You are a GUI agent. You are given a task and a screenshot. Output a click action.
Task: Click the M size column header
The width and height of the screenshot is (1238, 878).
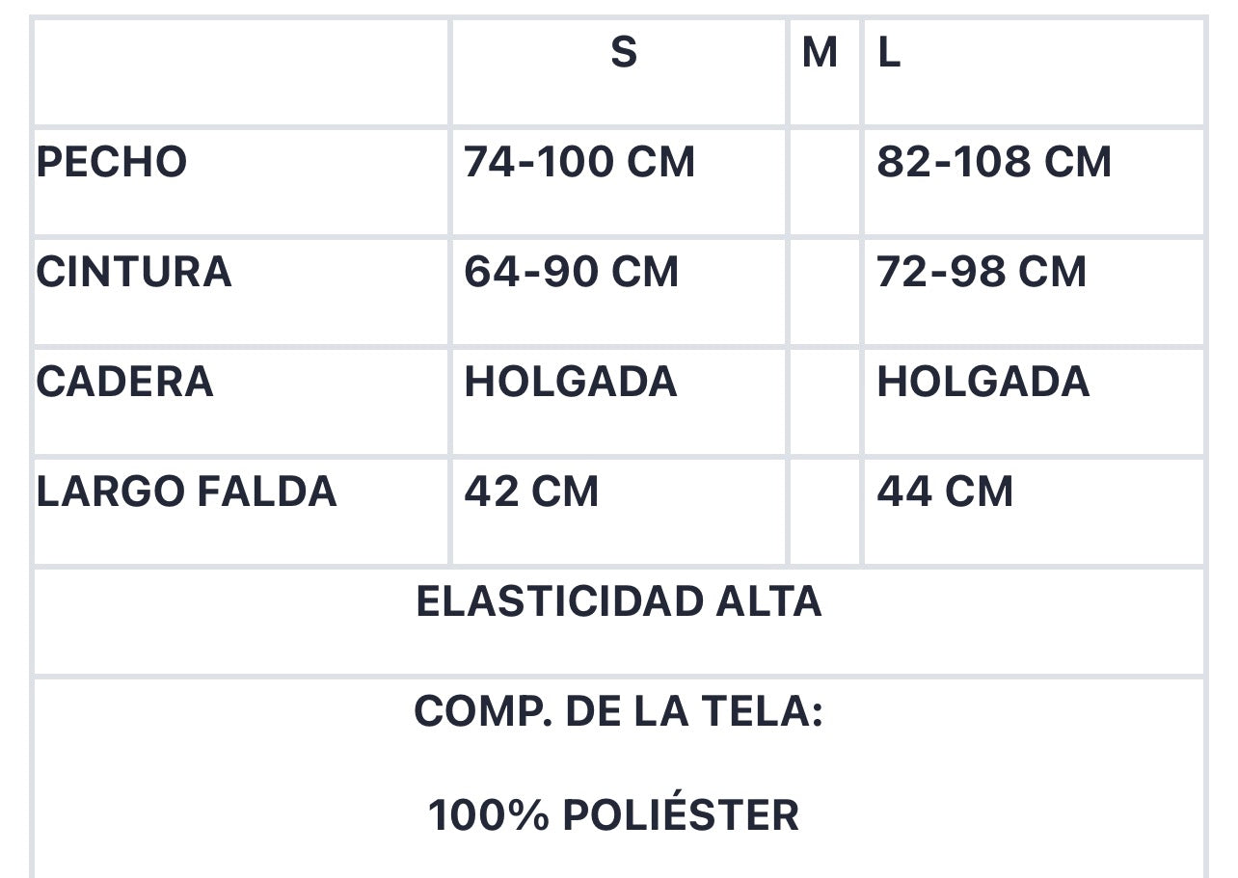(820, 53)
